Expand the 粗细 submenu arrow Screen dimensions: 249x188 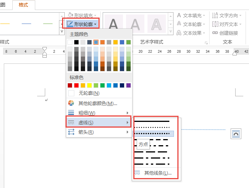(x=127, y=113)
